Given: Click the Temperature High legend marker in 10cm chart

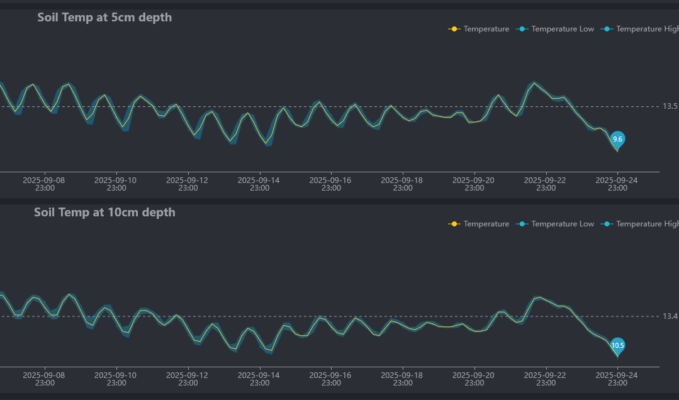Looking at the screenshot, I should 607,224.
